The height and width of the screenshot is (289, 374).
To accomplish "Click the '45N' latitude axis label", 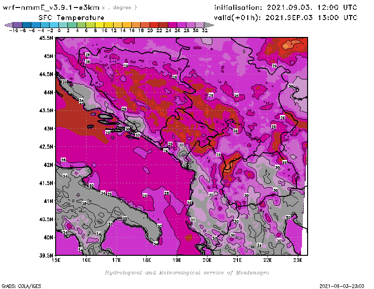I will click(x=48, y=56).
